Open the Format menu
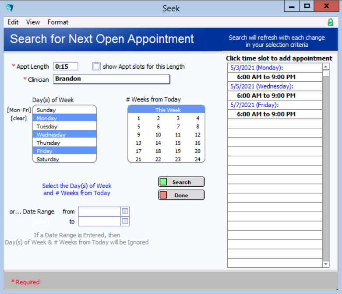 click(x=58, y=22)
